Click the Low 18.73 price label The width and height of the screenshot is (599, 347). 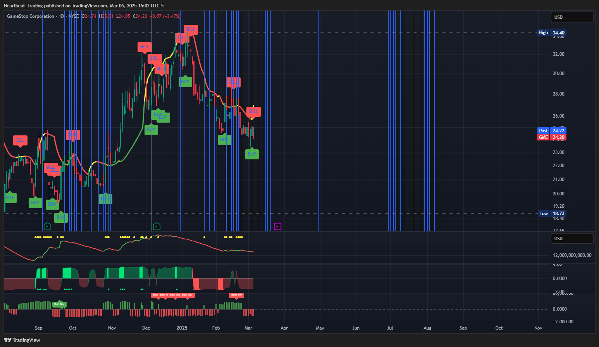coord(552,214)
